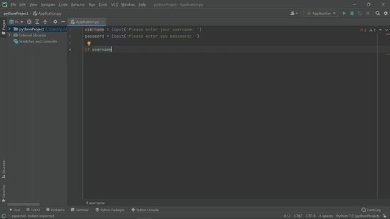Open the View menu

coord(33,5)
